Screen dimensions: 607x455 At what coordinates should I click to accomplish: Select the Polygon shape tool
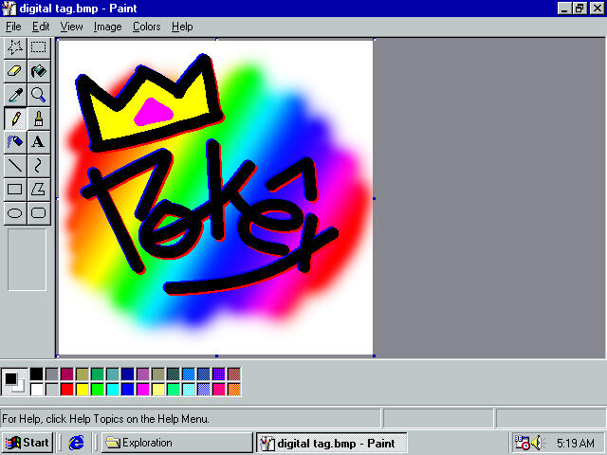click(38, 189)
